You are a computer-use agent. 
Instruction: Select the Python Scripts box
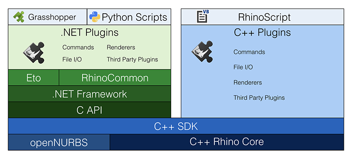[x=129, y=17]
